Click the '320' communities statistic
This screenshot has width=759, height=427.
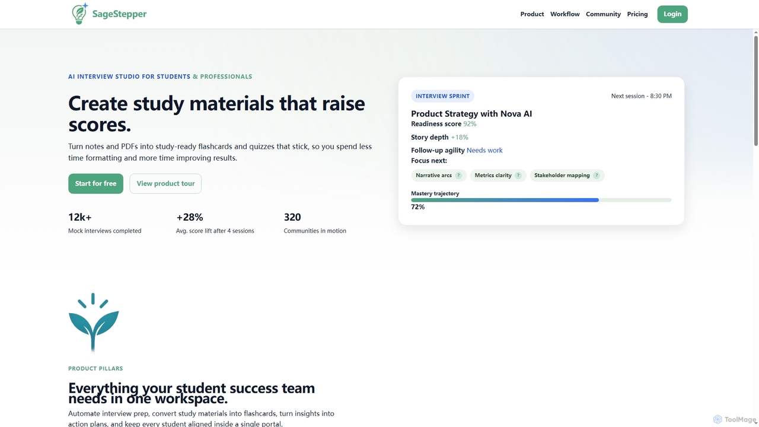tap(292, 217)
